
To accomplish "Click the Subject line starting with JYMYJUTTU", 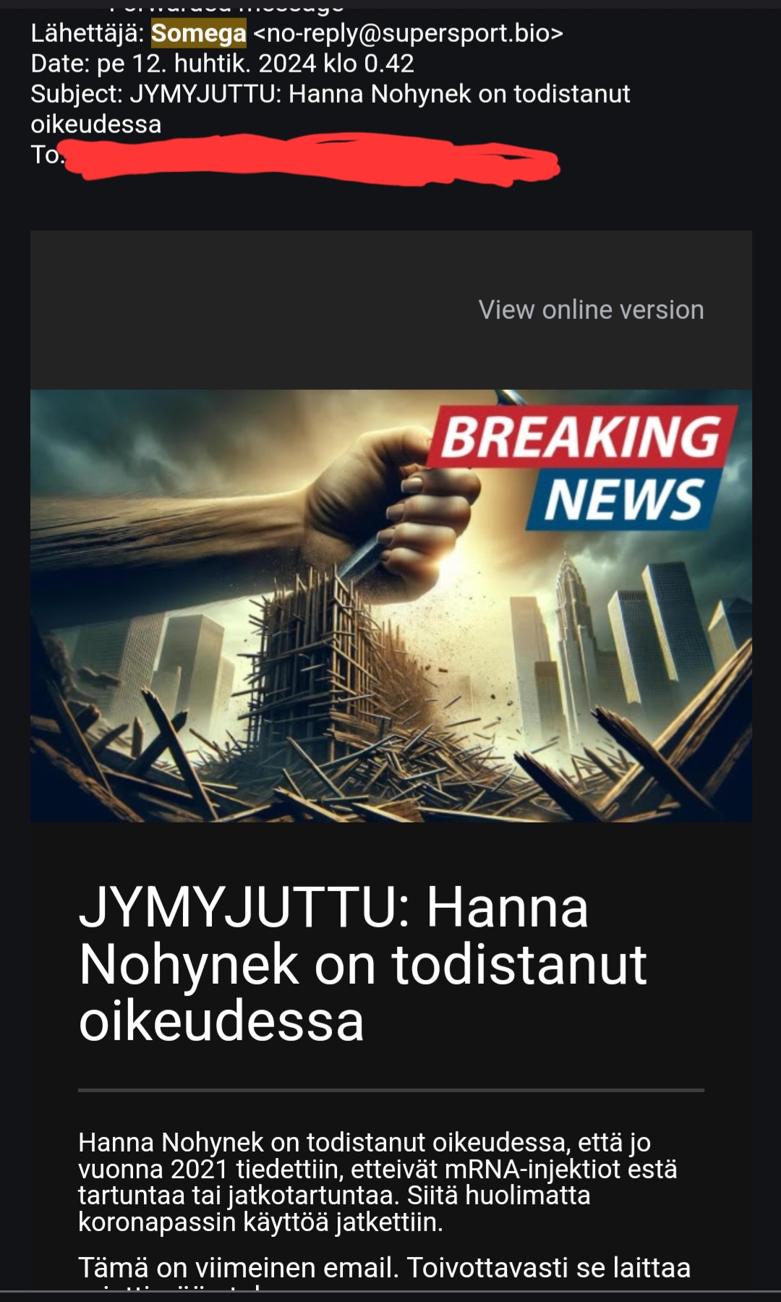I will [x=330, y=109].
